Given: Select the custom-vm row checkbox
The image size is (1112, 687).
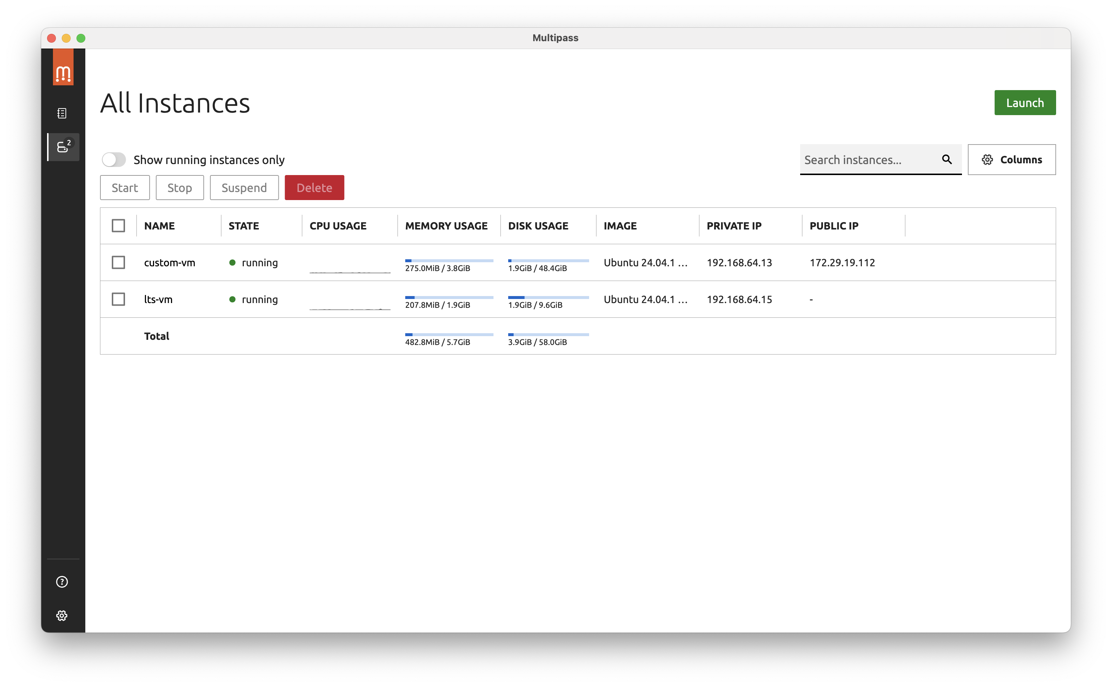Looking at the screenshot, I should coord(118,263).
